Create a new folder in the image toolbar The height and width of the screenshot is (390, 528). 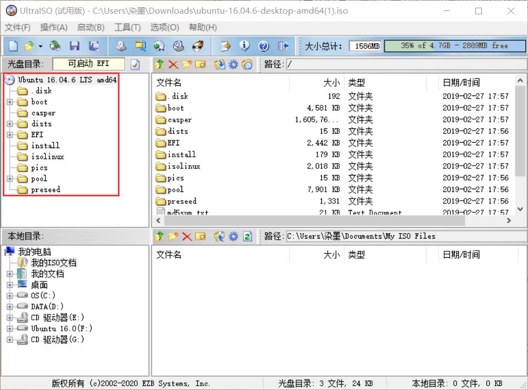pos(187,64)
